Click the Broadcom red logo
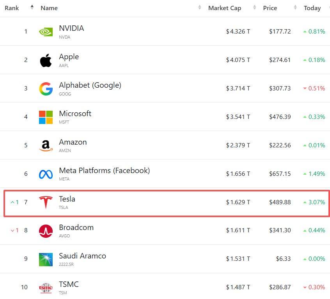The width and height of the screenshot is (330, 299). point(46,231)
